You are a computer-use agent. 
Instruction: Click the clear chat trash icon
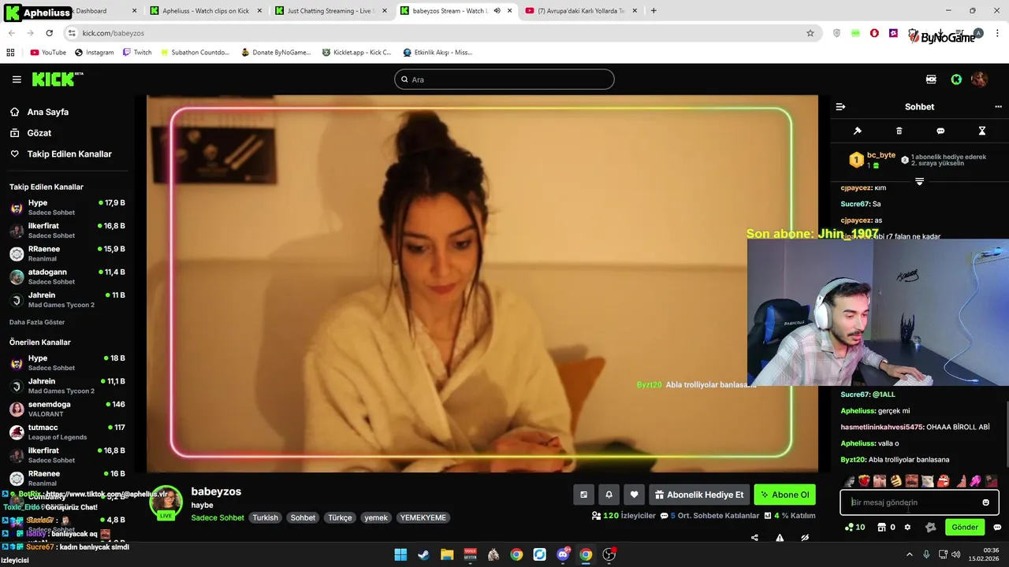899,131
